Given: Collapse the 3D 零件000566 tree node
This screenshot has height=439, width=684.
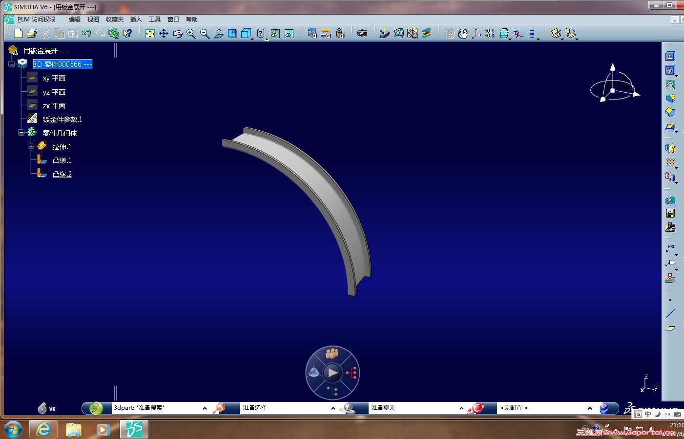Looking at the screenshot, I should click(11, 64).
